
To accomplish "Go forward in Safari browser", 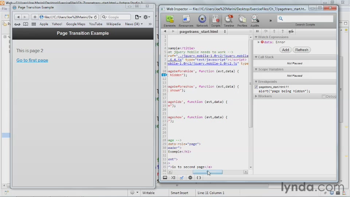I will pyautogui.click(x=25, y=17).
